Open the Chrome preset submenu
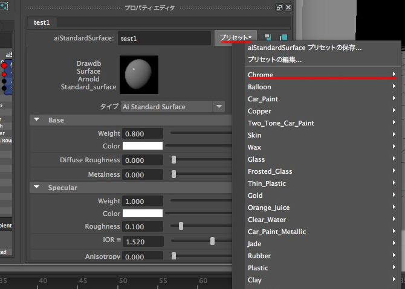Screen dimensions: 405x289 pyautogui.click(x=322, y=75)
